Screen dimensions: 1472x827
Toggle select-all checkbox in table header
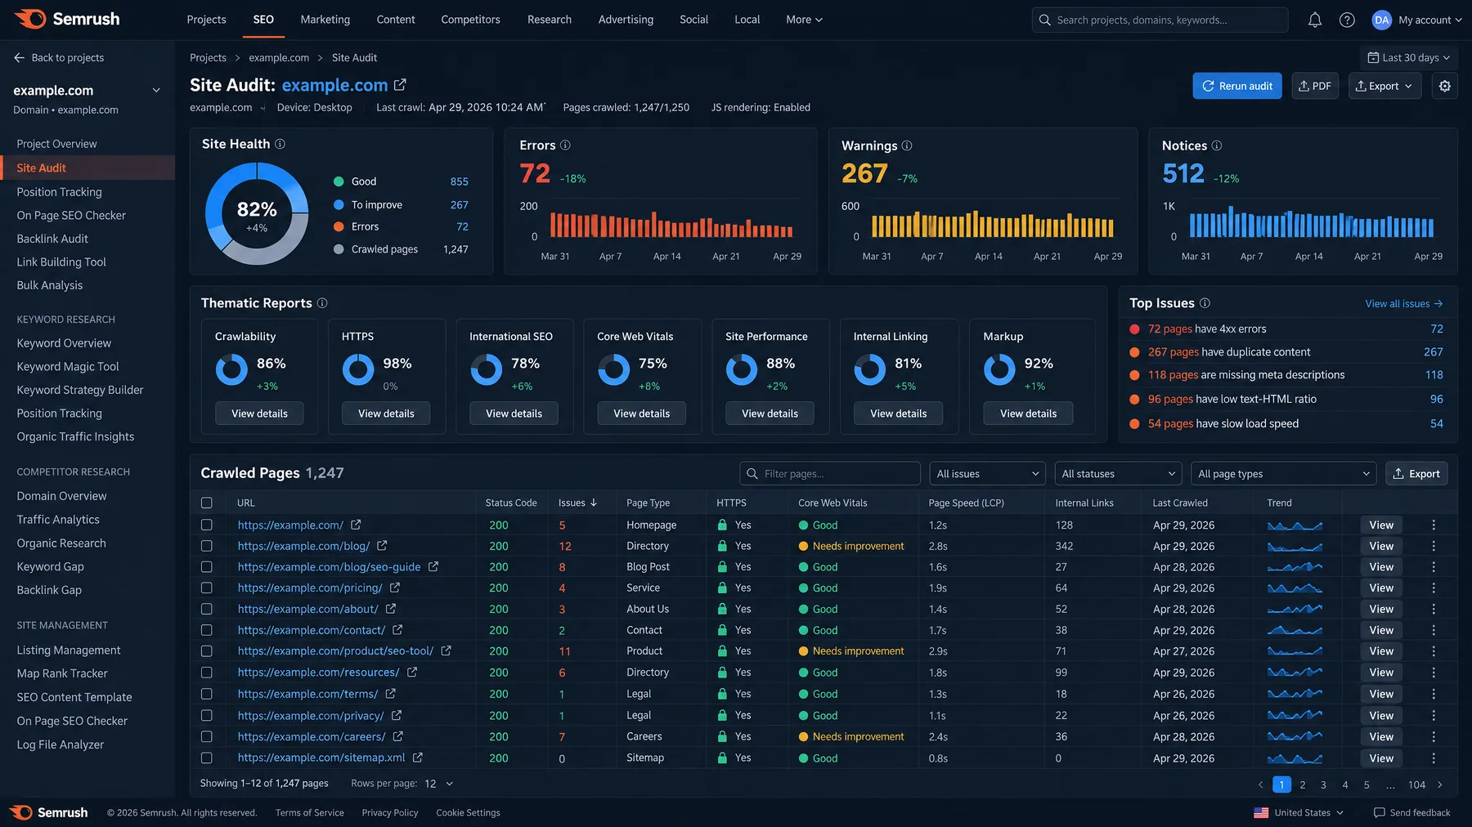(207, 503)
